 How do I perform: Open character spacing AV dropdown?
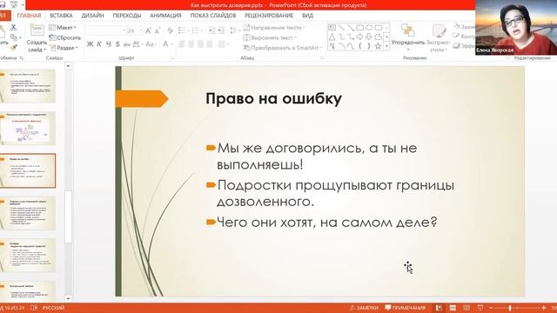[138, 44]
